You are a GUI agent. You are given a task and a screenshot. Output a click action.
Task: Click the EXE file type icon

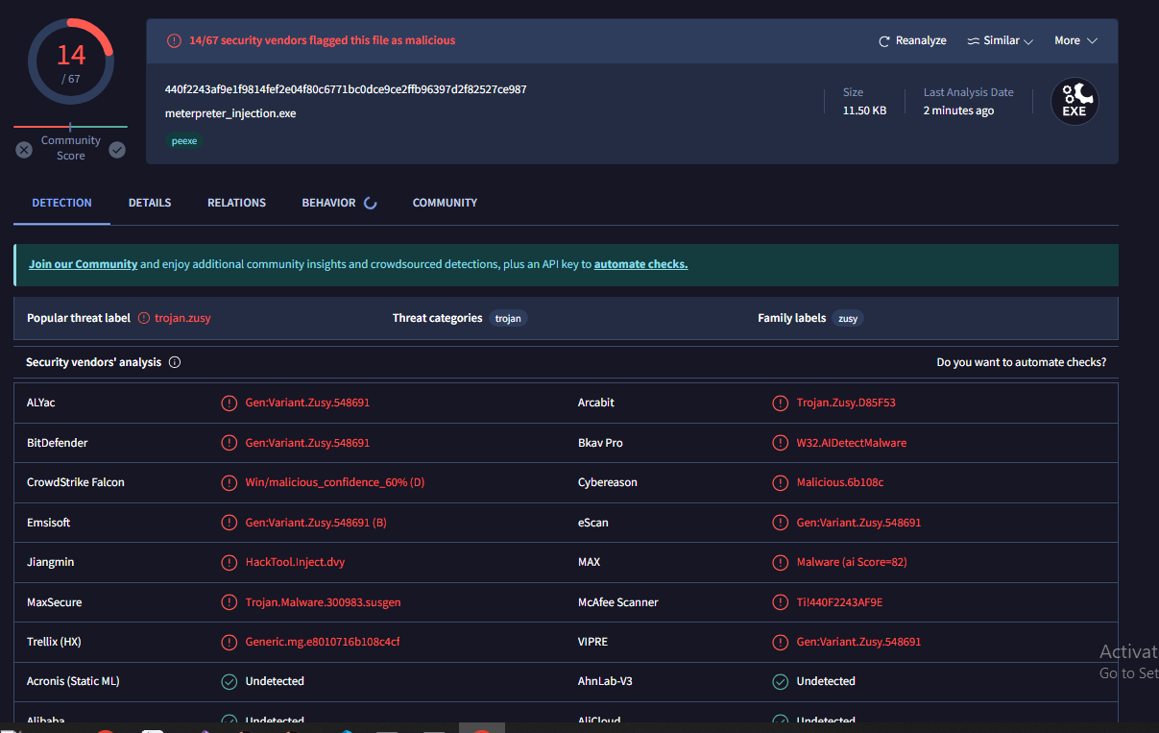pos(1074,102)
